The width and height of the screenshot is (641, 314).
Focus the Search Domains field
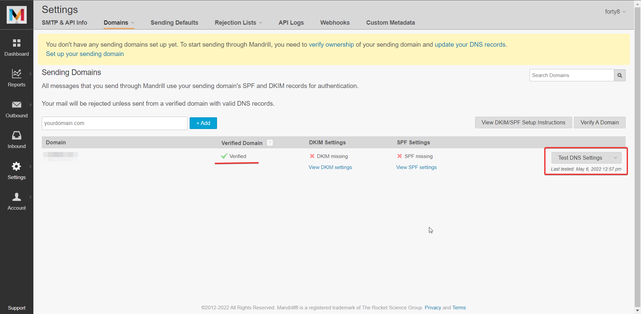(x=572, y=75)
